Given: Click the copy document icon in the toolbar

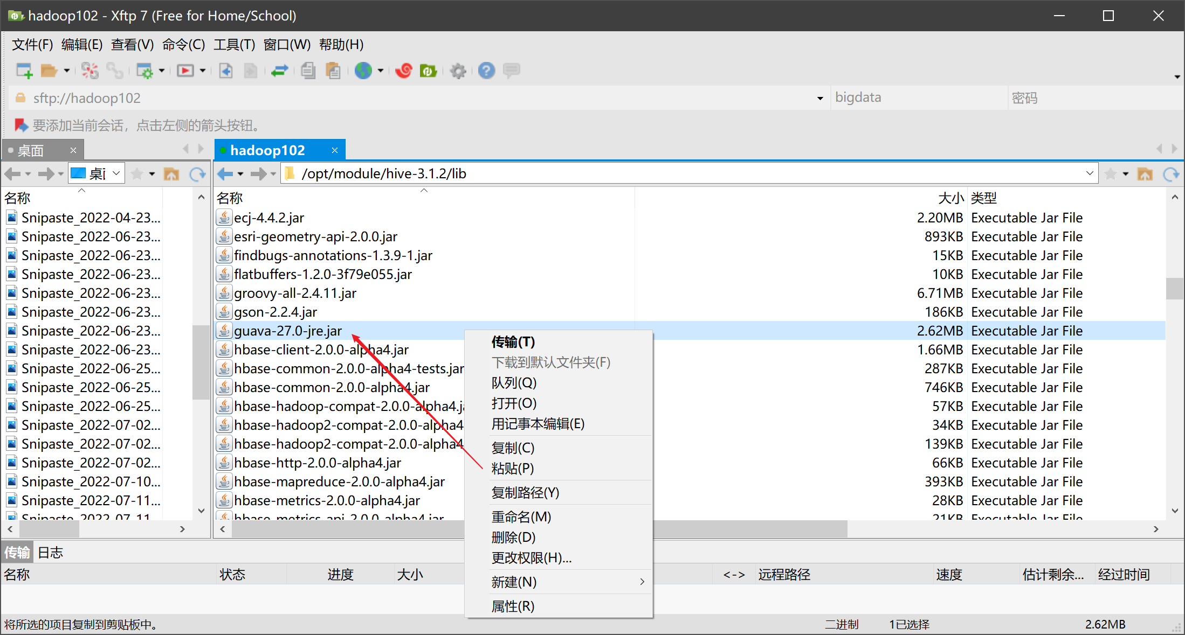Looking at the screenshot, I should click(x=308, y=71).
